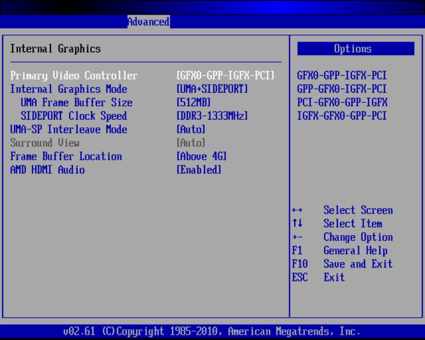The height and width of the screenshot is (340, 425).
Task: Click the Internal Graphics section title
Action: [55, 49]
